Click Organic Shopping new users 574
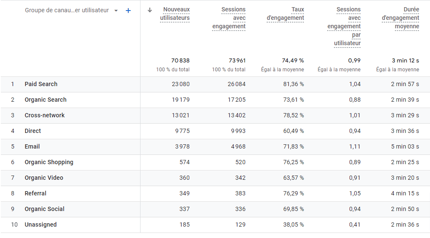 (x=185, y=162)
